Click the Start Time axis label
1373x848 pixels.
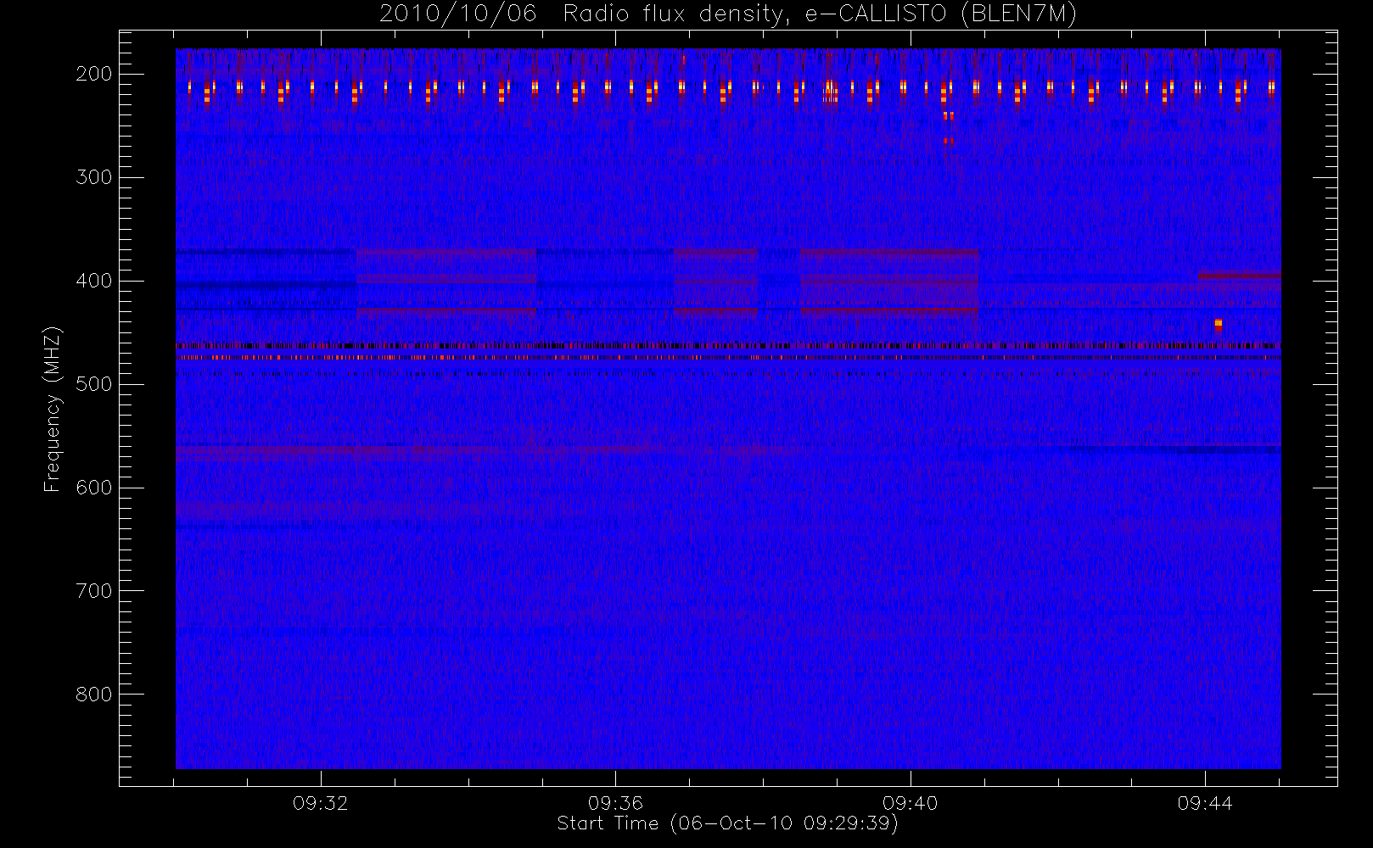tap(727, 823)
